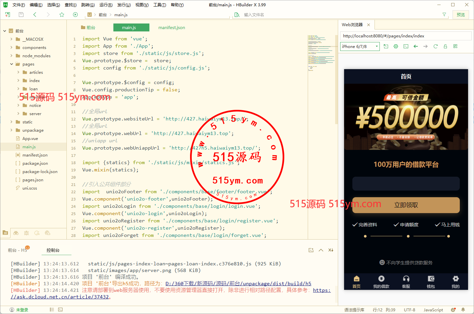The image size is (474, 314).
Task: Click the 立即领取 button
Action: point(406,205)
